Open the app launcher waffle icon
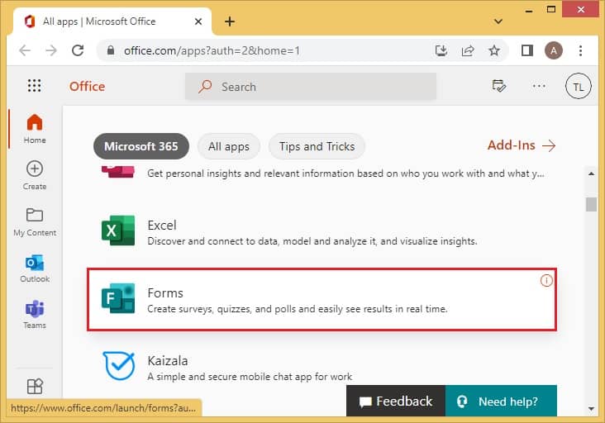 35,86
